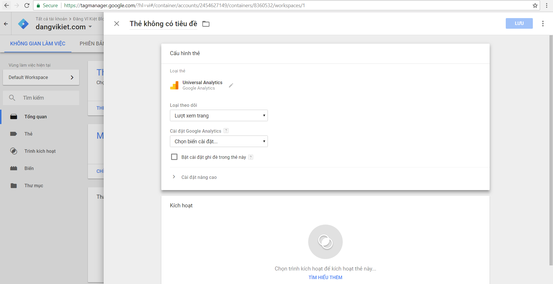This screenshot has height=284, width=553.
Task: Open the 'TÌM HIỂU THÊM' link
Action: [325, 277]
